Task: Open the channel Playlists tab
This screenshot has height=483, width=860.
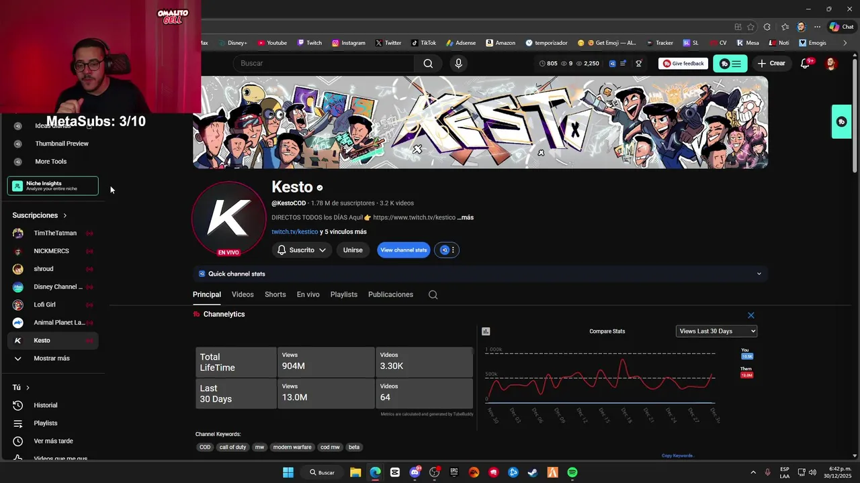Action: click(344, 294)
